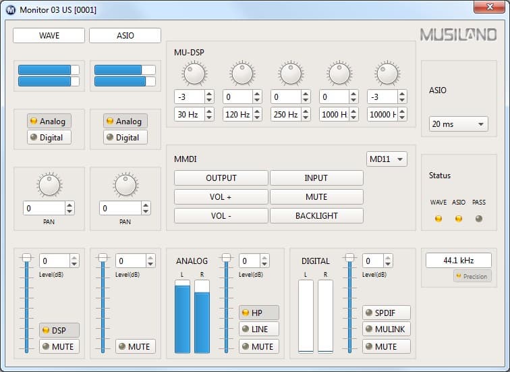Viewport: 510px width, 372px height.
Task: Click the Monitor app icon in title bar
Action: (x=11, y=10)
